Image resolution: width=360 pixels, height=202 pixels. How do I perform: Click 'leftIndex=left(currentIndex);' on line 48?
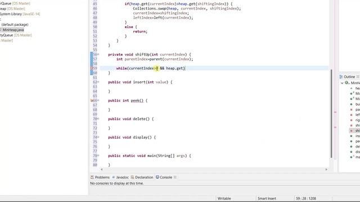(163, 17)
